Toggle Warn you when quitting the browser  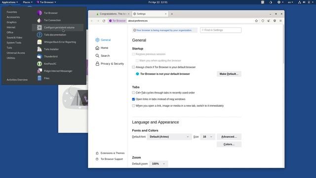pos(137,60)
